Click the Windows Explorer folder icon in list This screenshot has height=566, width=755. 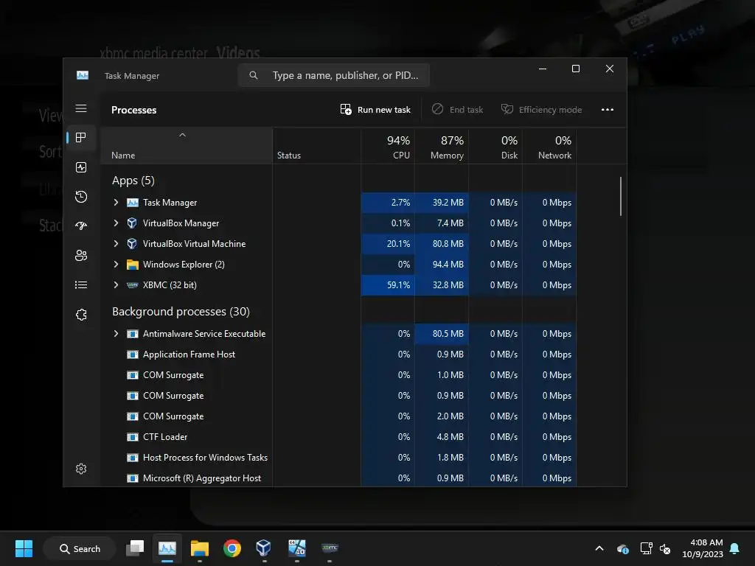click(x=133, y=265)
